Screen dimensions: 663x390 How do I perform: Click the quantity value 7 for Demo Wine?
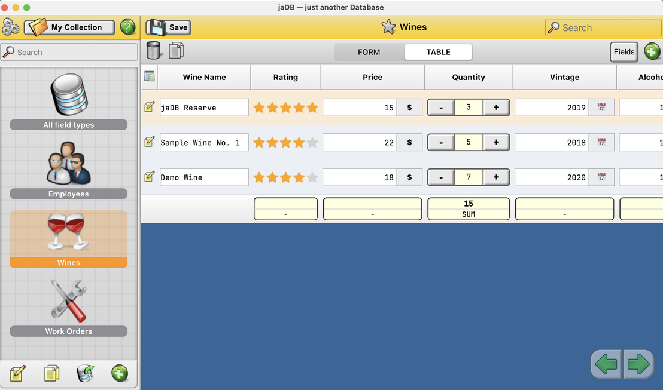(x=469, y=177)
